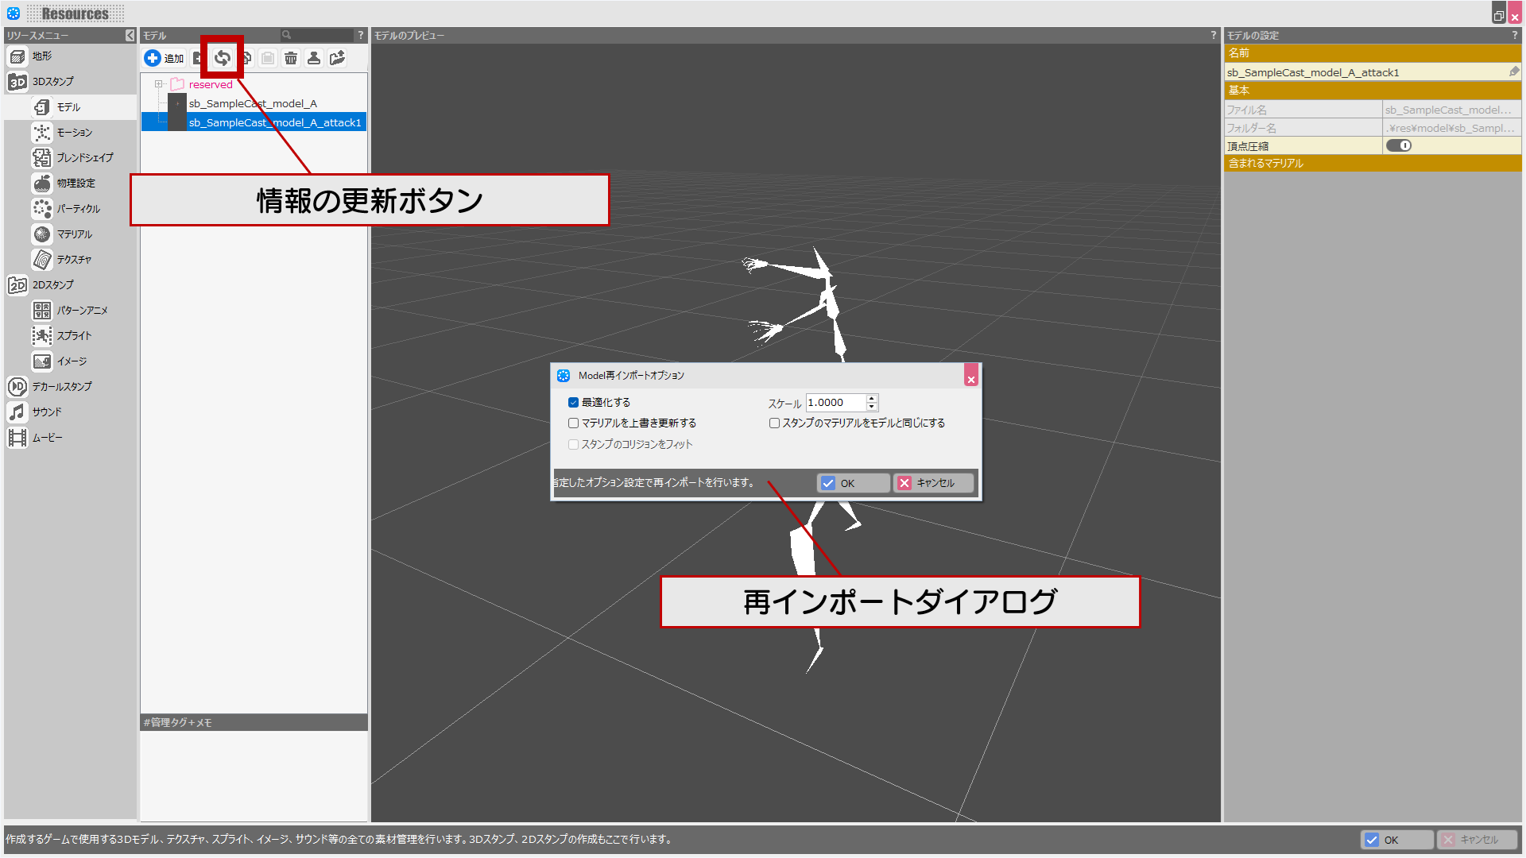Open the ブレンドシェイプ resource category

click(84, 158)
